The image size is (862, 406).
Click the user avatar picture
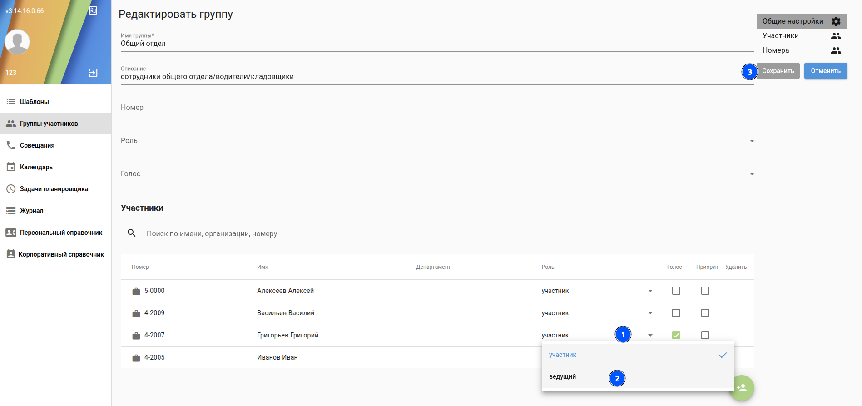tap(17, 42)
